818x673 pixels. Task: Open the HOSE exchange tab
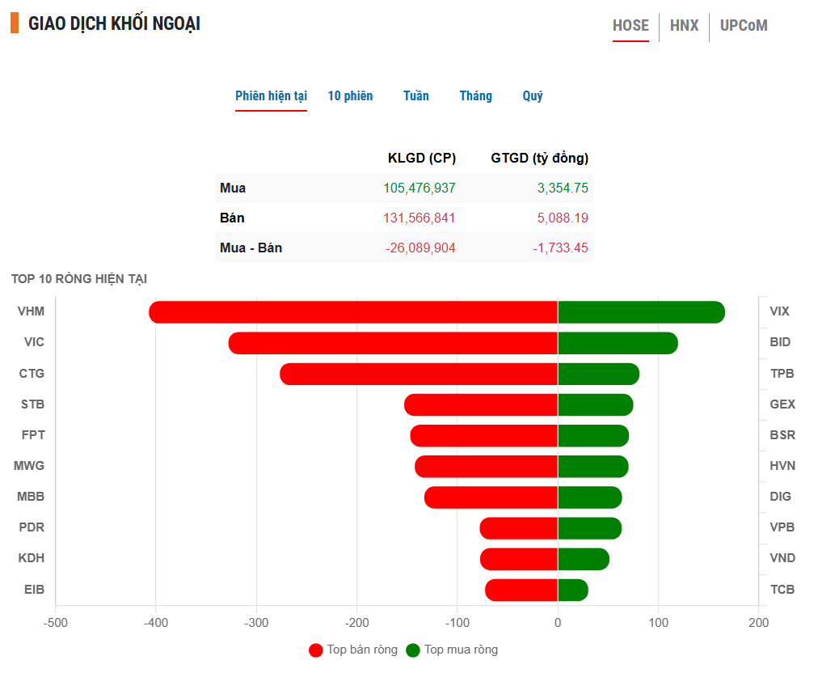630,26
